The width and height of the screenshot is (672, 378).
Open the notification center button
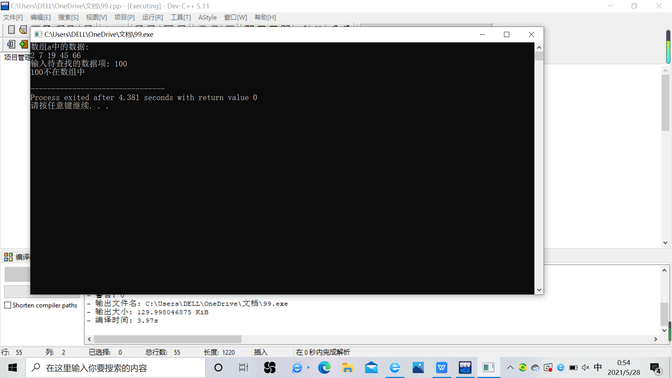click(x=655, y=367)
